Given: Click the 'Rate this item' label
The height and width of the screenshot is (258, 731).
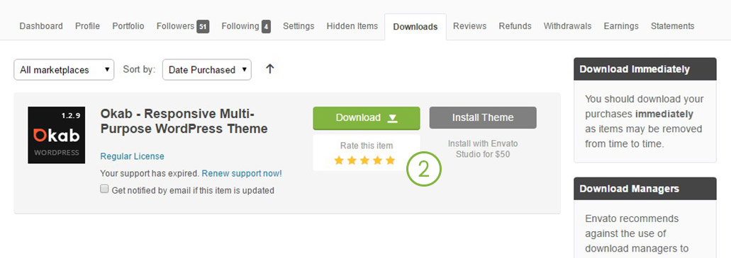Looking at the screenshot, I should (367, 146).
